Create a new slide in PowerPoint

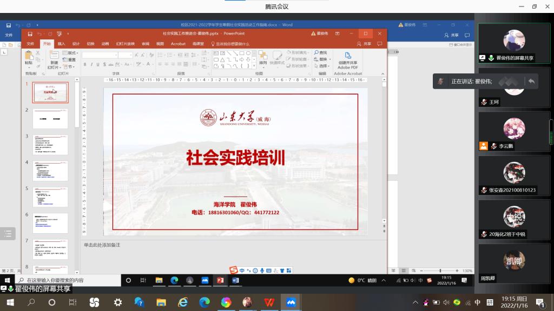[x=54, y=60]
